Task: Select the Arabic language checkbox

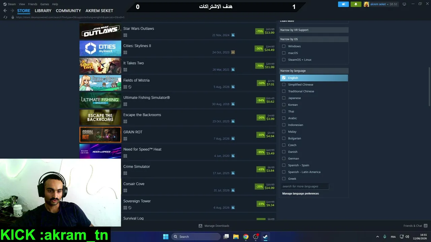Action: (x=284, y=118)
